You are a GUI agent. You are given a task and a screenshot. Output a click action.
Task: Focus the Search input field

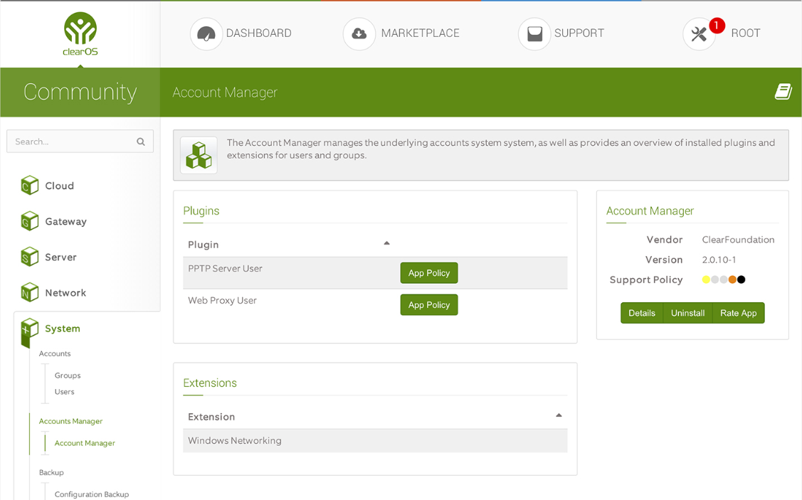80,142
